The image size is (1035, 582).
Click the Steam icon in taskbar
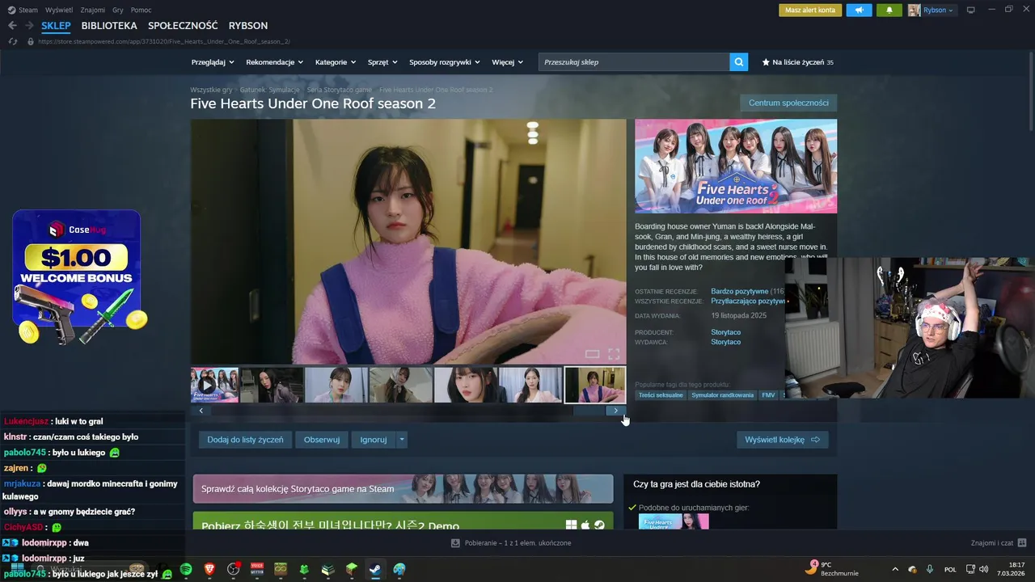coord(375,569)
